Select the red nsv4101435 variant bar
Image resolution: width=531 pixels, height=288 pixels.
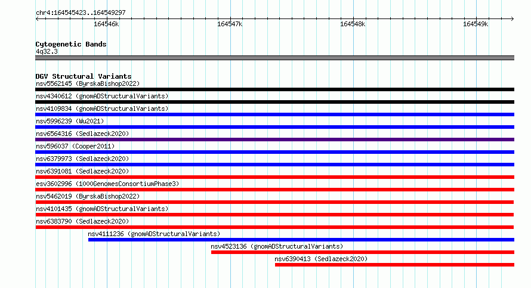point(274,215)
